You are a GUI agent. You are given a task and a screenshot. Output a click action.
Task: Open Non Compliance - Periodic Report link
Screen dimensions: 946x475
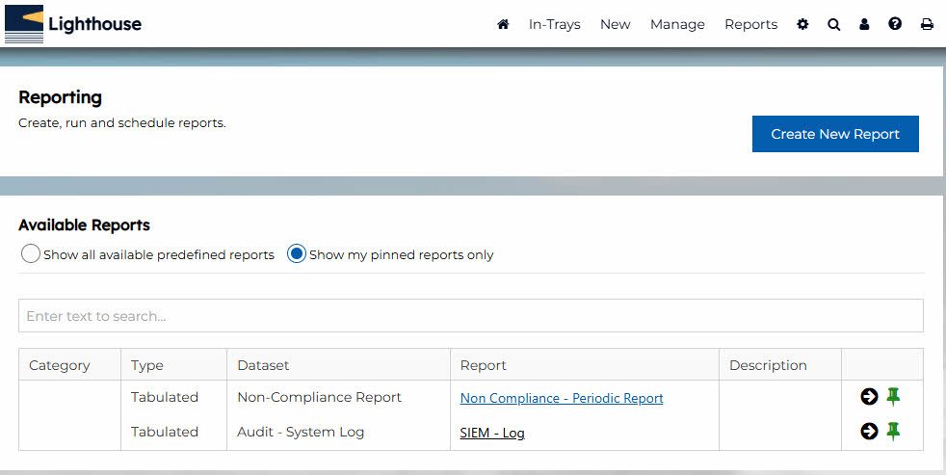tap(562, 398)
